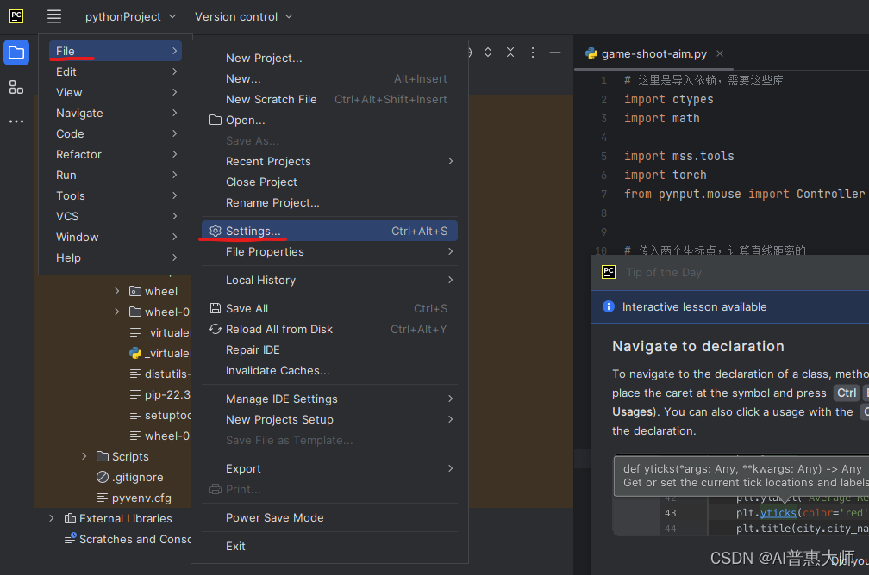Select pip-22.3 file in project tree
Image resolution: width=869 pixels, height=575 pixels.
click(167, 394)
